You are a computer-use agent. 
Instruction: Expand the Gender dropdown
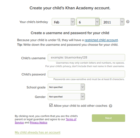[66, 97]
